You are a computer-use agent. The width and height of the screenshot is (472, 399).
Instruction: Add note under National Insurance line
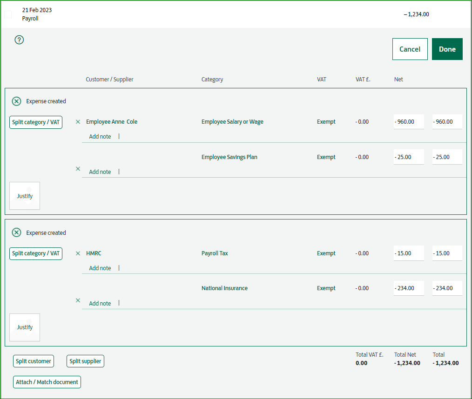pos(100,303)
